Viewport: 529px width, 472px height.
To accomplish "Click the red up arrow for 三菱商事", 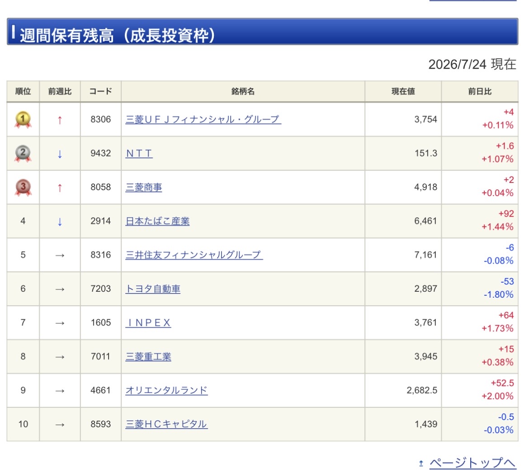I will [60, 188].
